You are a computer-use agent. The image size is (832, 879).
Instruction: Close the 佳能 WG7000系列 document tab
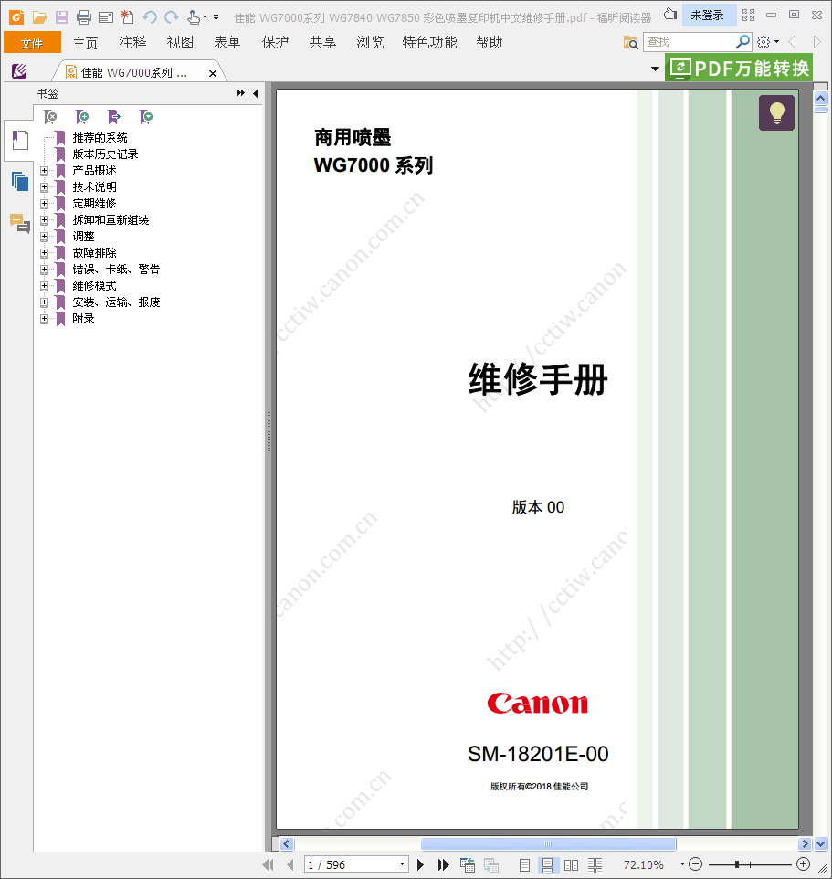[213, 73]
